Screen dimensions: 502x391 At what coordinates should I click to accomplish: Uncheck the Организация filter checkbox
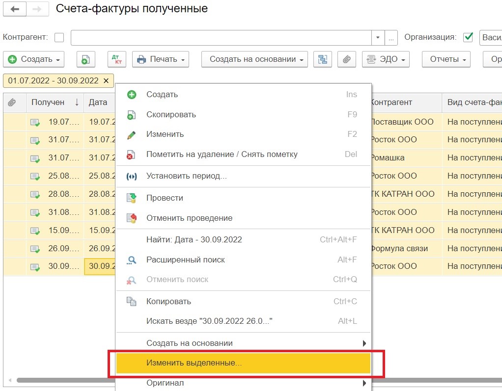click(468, 37)
